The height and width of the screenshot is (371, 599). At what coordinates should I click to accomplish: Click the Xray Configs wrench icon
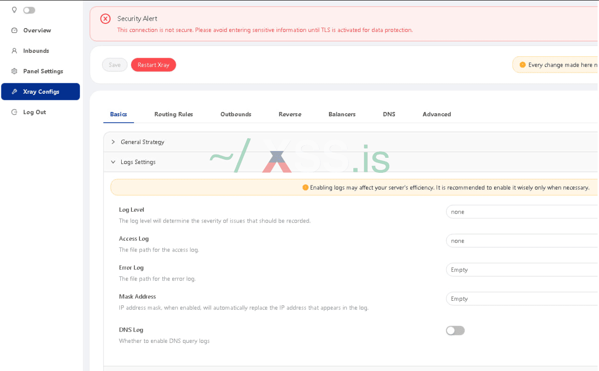pyautogui.click(x=14, y=92)
